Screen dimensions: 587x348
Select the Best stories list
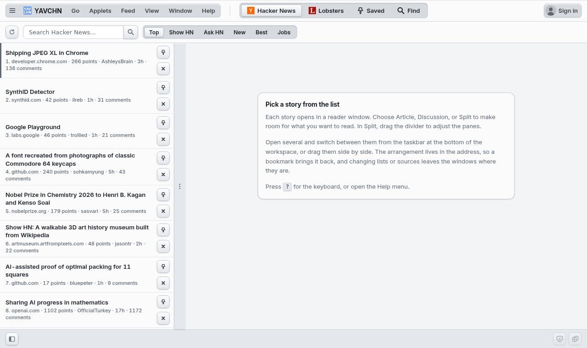pos(261,32)
